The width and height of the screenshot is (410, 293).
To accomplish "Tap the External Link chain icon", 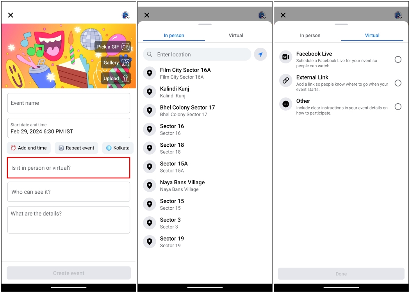I will coord(286,81).
